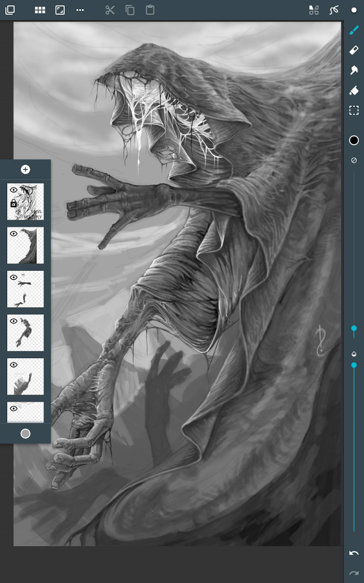The width and height of the screenshot is (364, 583).
Task: Click the scissors Cut icon
Action: point(109,10)
